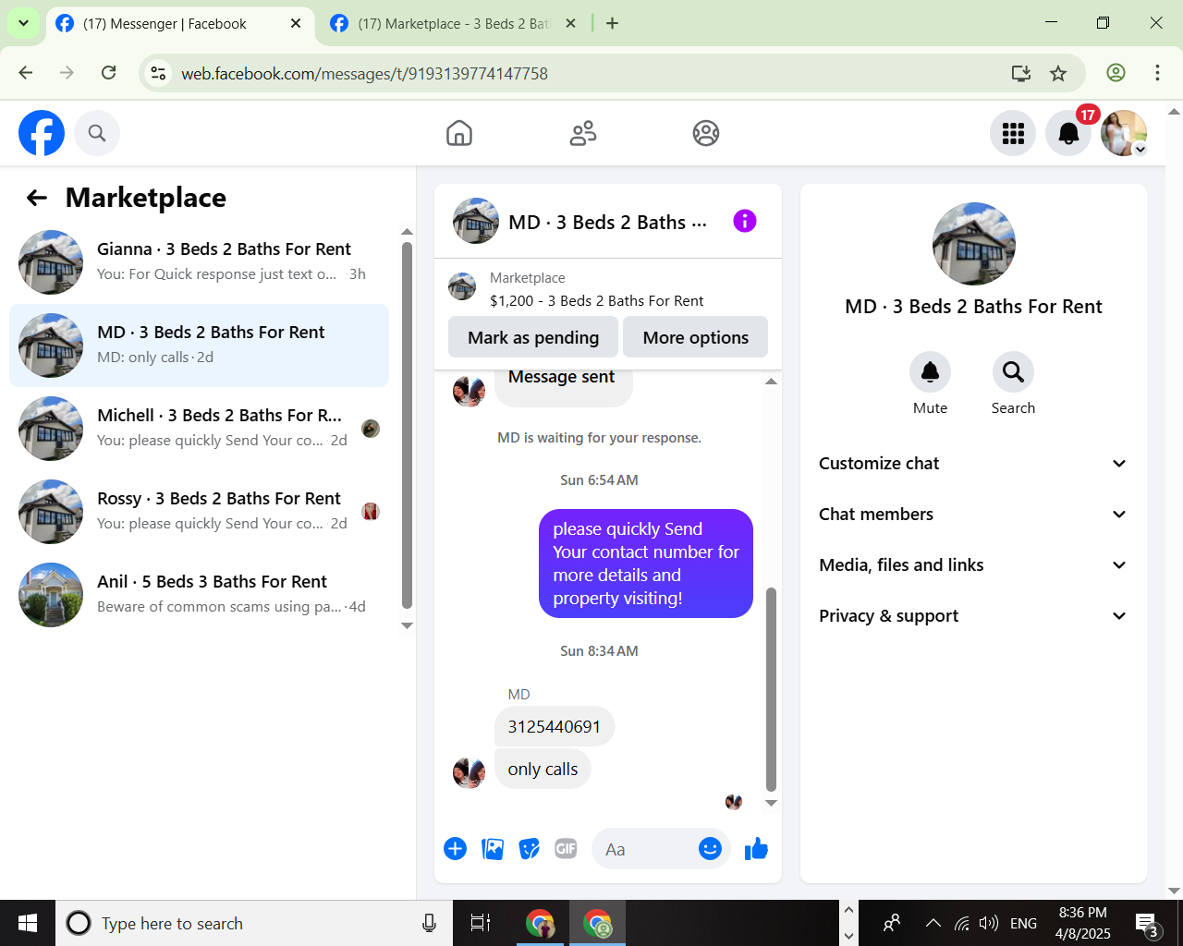
Task: Click the conversation list scrollbar
Action: 407,425
